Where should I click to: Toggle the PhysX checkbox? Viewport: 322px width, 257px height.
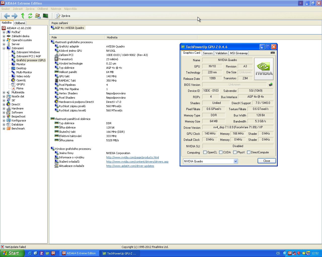coord(235,152)
